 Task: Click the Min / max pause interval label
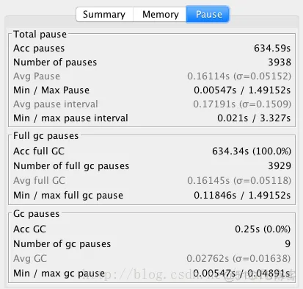[70, 118]
